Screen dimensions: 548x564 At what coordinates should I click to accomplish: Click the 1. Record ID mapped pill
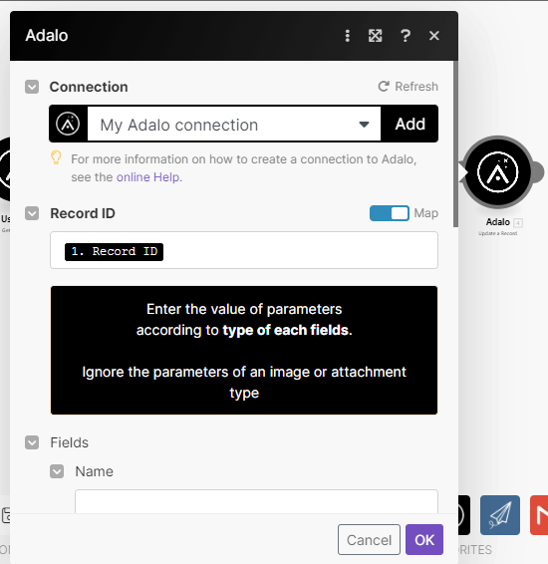(114, 251)
